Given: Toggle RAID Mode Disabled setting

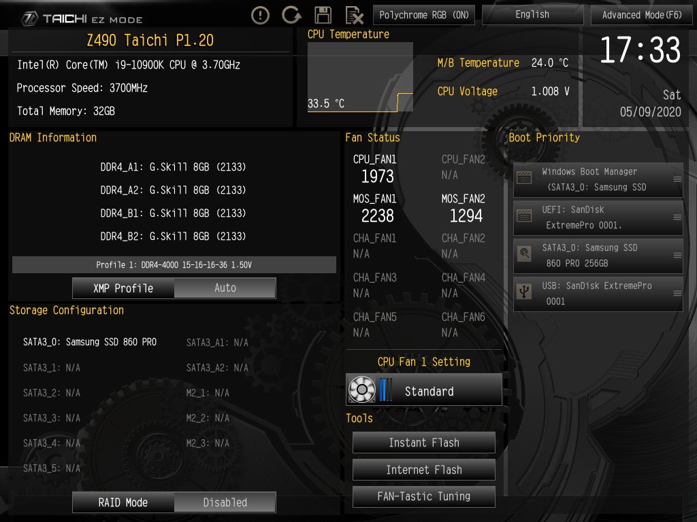Looking at the screenshot, I should tap(174, 502).
